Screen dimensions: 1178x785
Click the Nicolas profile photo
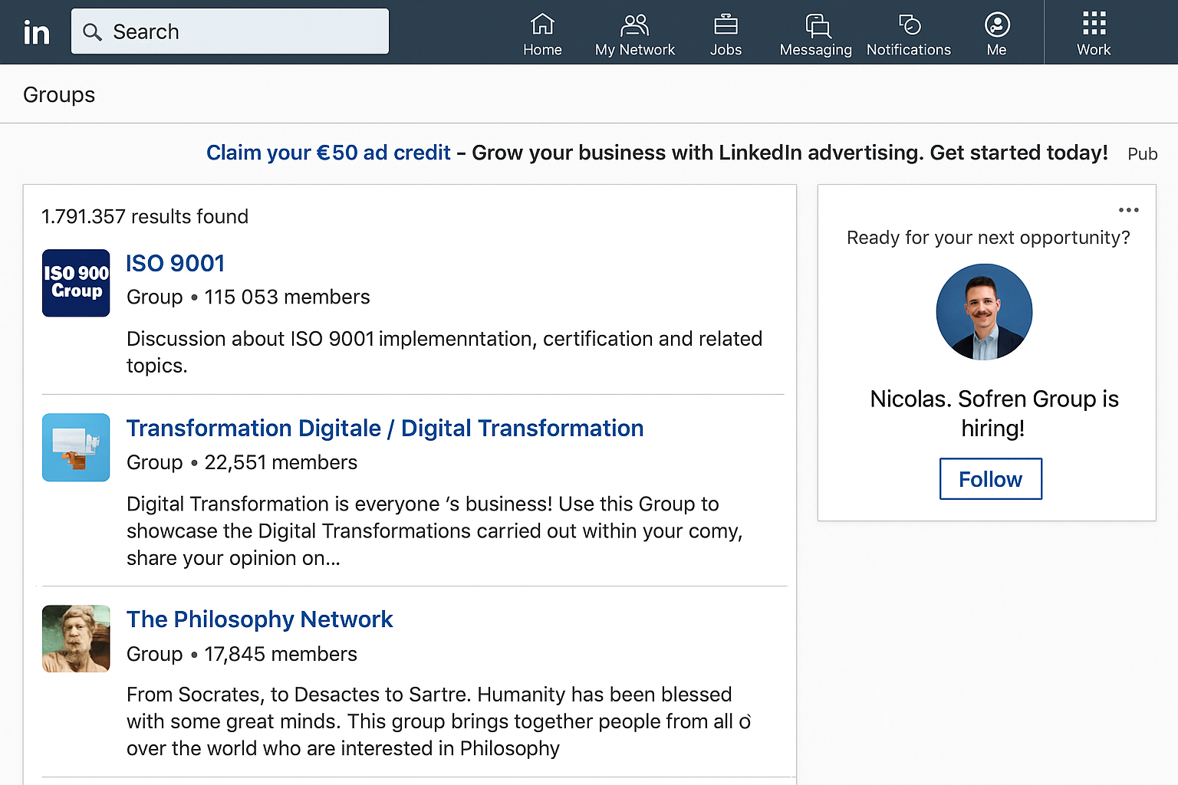[x=984, y=312]
